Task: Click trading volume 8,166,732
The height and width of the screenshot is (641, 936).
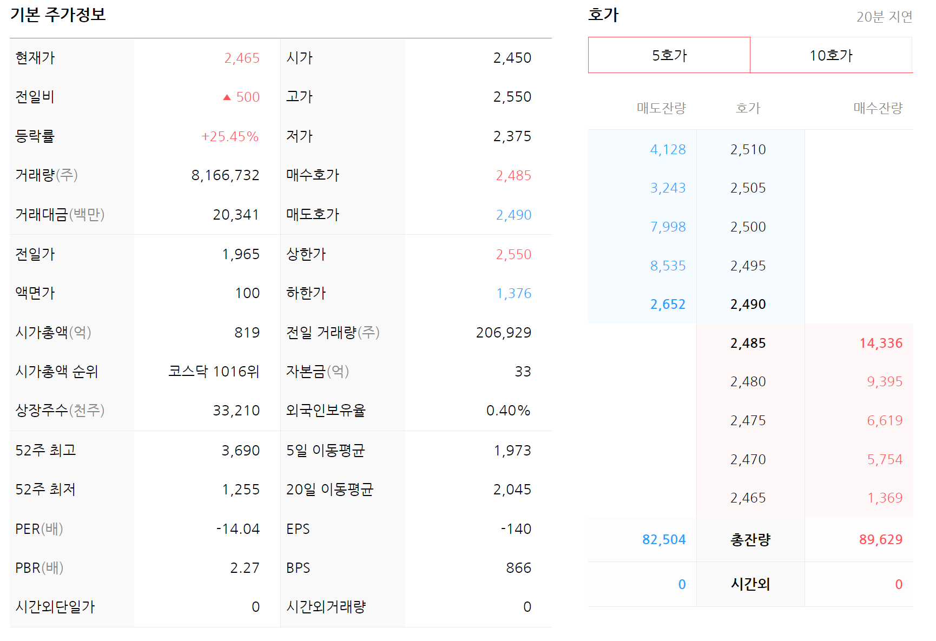Action: pyautogui.click(x=225, y=175)
